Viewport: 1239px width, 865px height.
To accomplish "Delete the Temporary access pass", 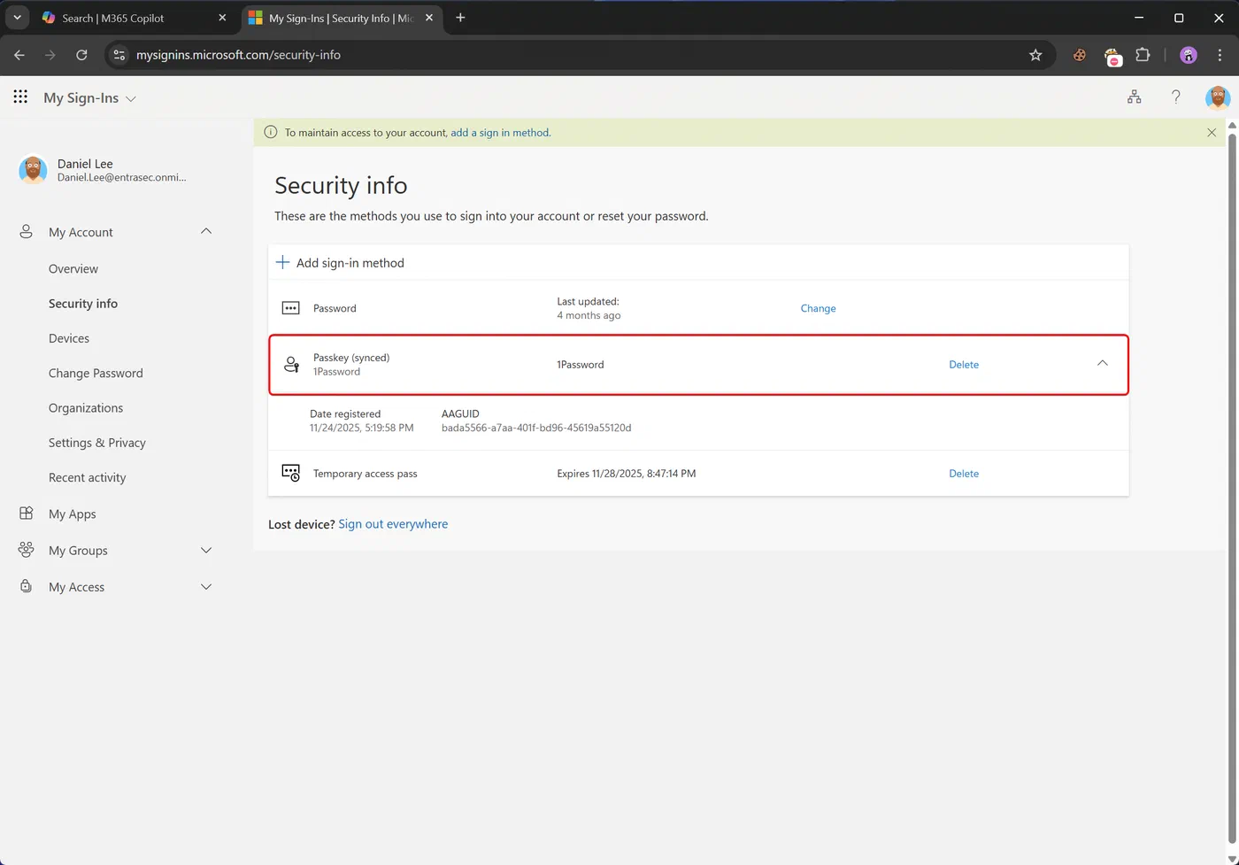I will [x=964, y=474].
